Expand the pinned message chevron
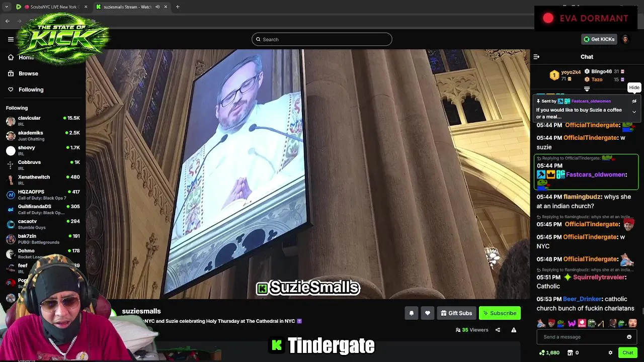Screen dimensions: 644x362 tap(634, 112)
